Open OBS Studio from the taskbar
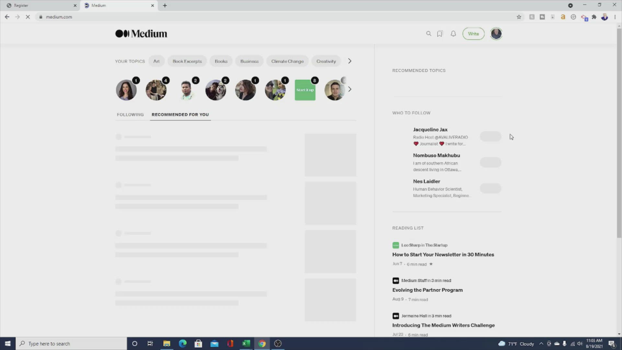 tap(278, 344)
